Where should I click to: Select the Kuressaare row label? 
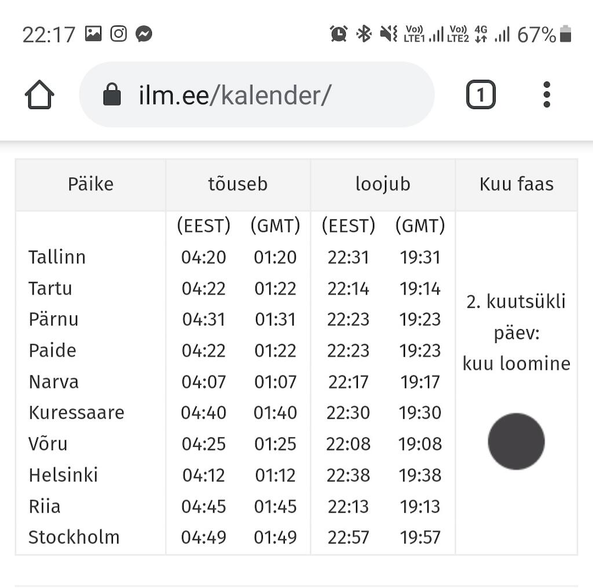[x=76, y=412]
